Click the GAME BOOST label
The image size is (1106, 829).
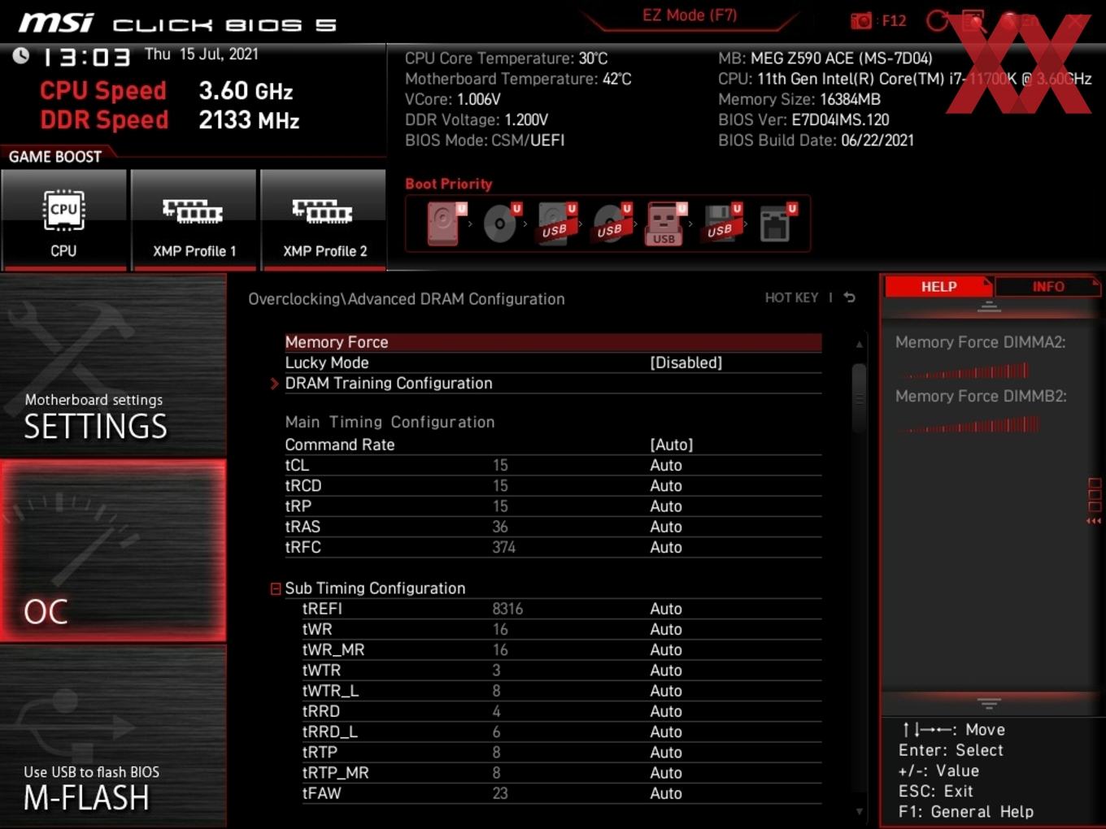point(55,157)
